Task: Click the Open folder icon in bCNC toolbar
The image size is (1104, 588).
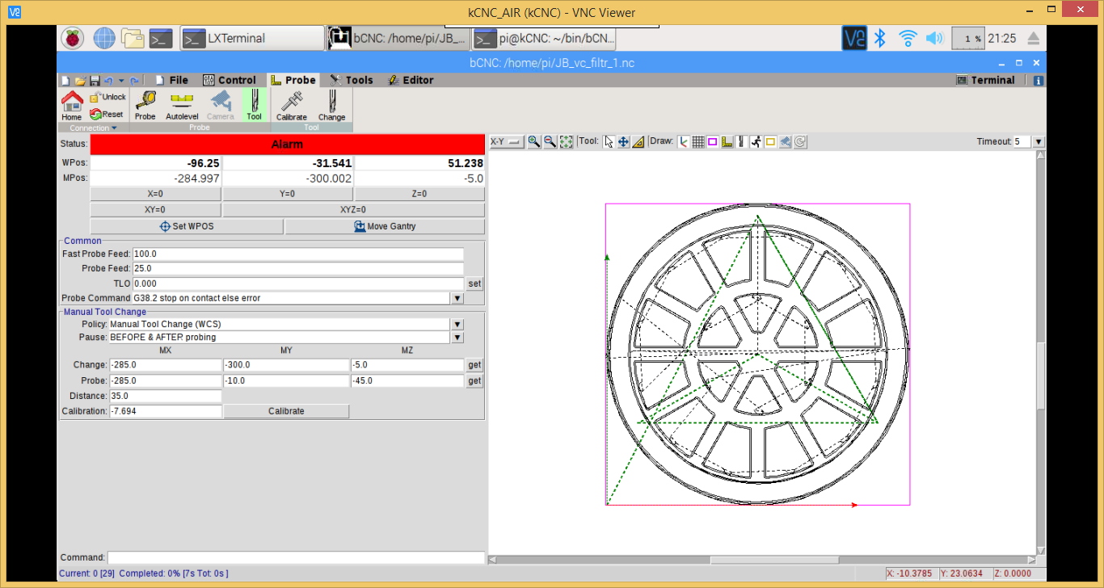Action: pos(80,81)
